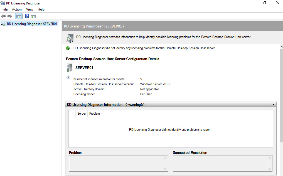
Task: Open the View menu
Action: point(29,9)
